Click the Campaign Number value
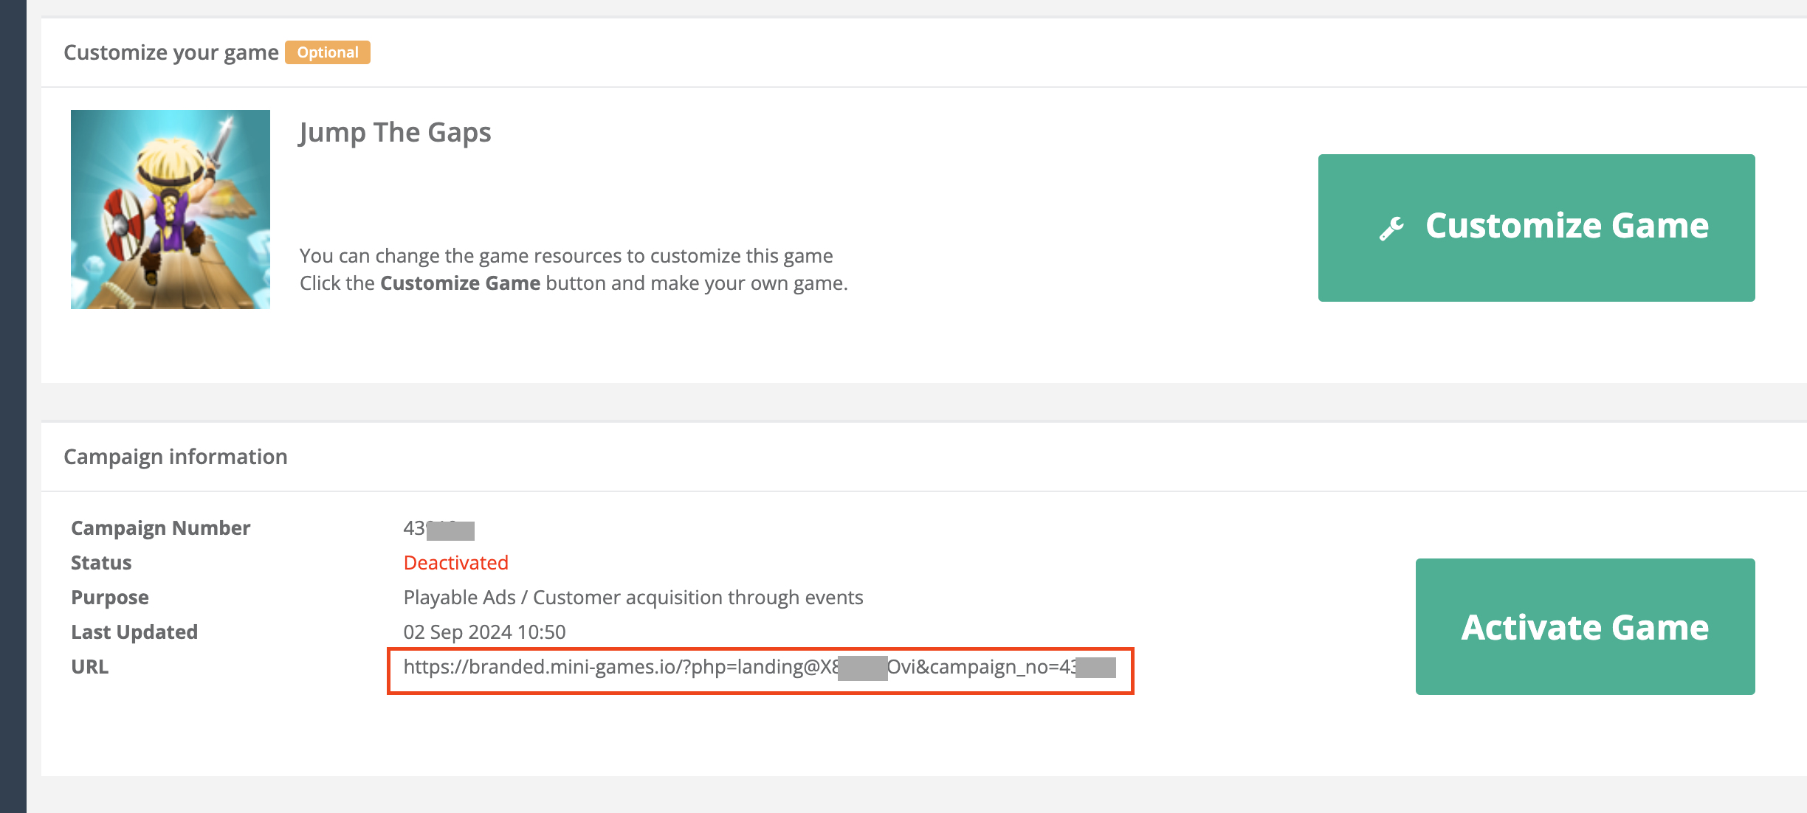The image size is (1807, 813). click(438, 529)
